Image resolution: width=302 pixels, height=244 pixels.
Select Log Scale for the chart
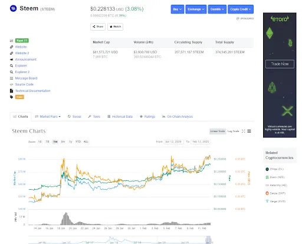pos(233,131)
